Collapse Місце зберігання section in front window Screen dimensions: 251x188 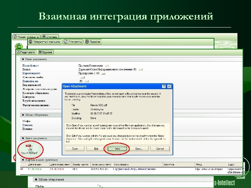point(23,115)
